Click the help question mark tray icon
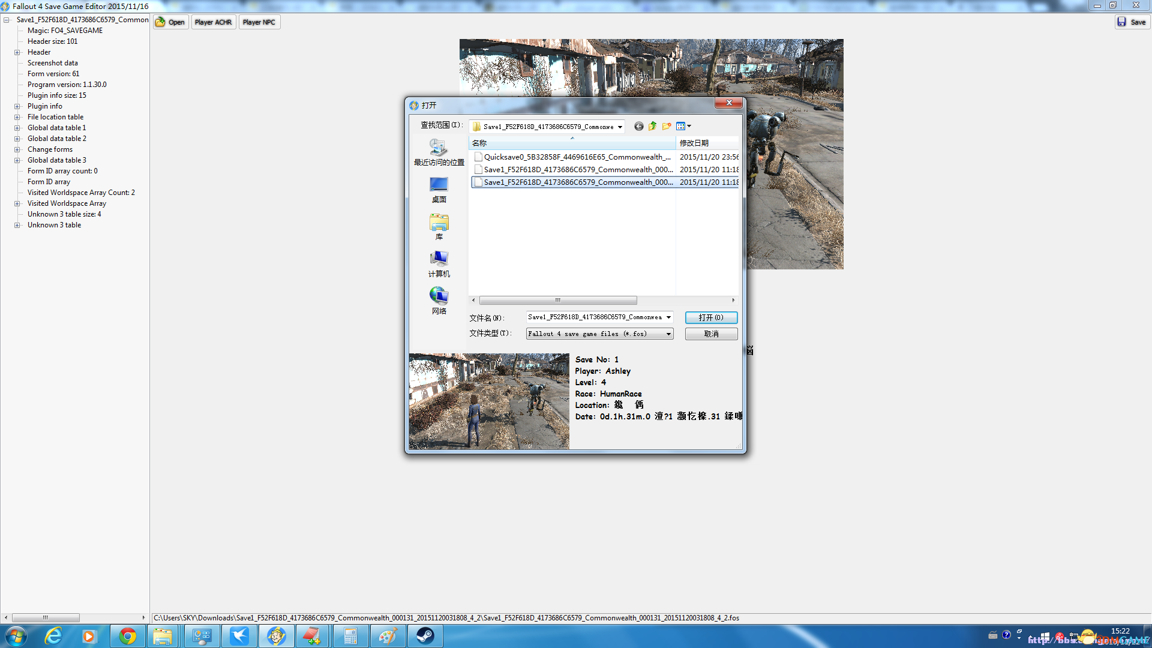Viewport: 1152px width, 648px height. click(1006, 635)
